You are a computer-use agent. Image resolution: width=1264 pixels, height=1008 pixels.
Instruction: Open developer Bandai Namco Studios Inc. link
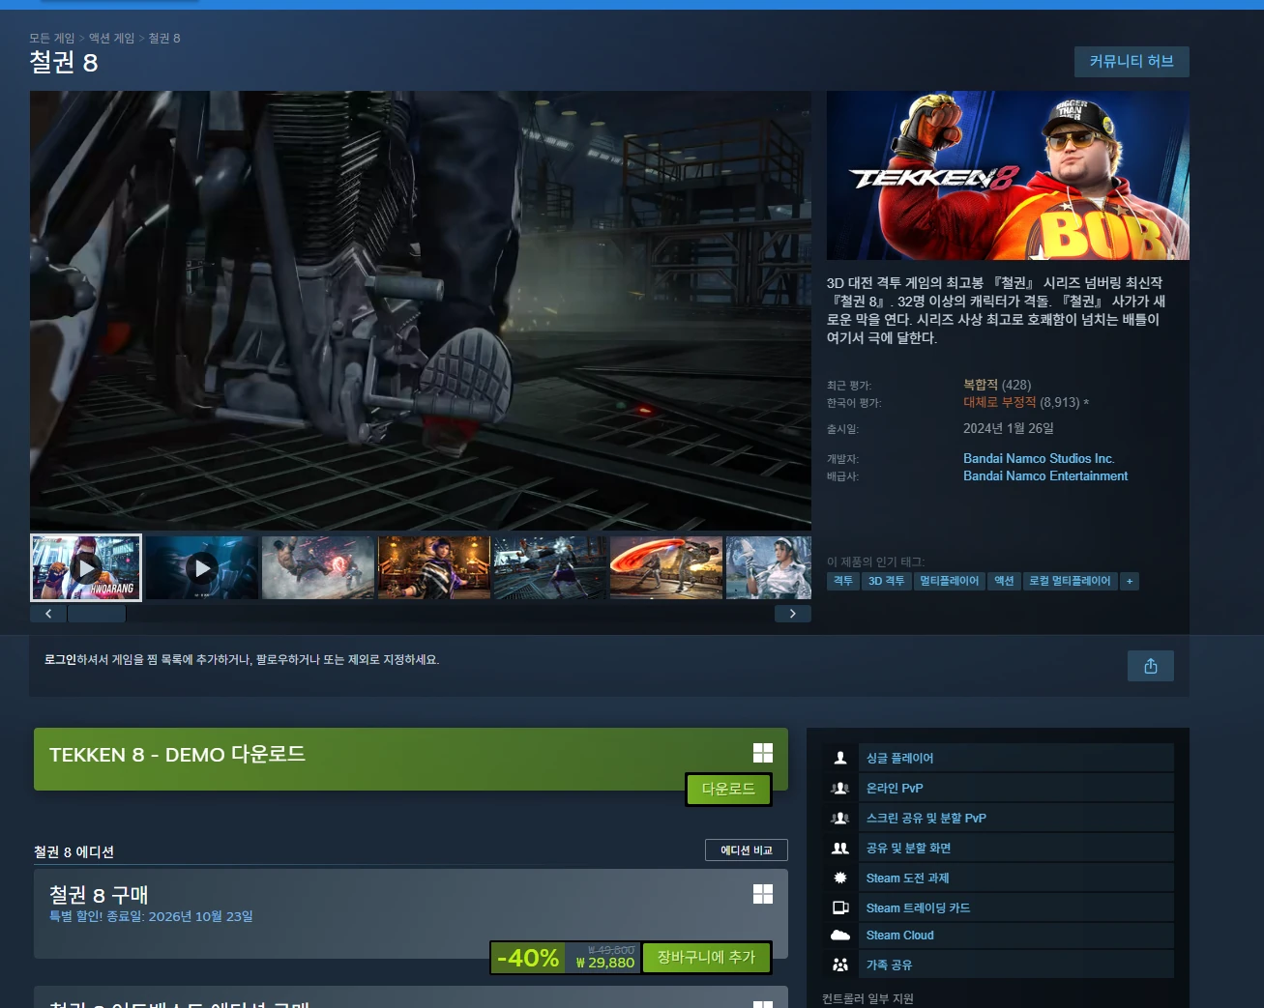click(1039, 459)
